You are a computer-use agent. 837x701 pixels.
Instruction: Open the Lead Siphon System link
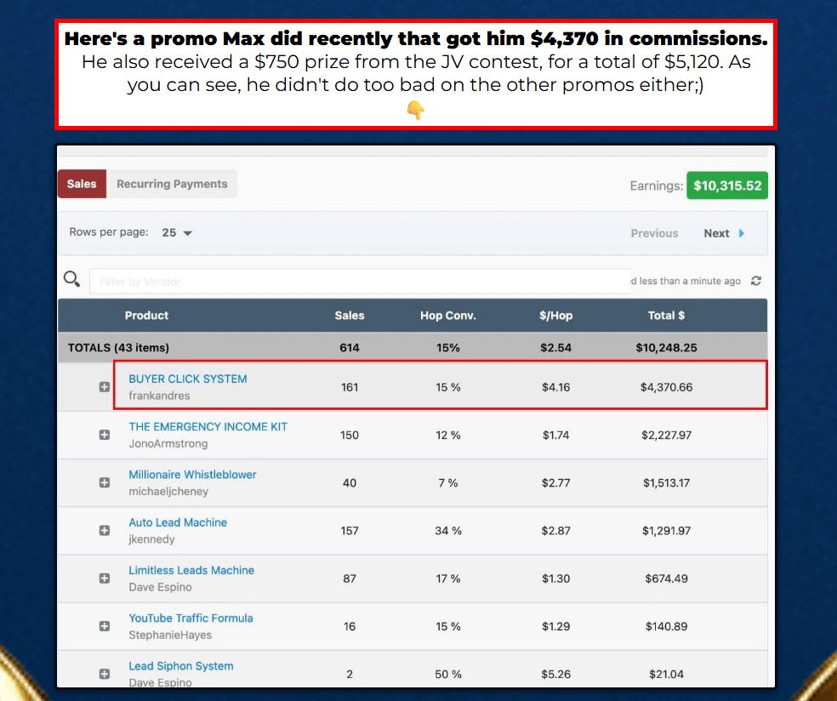click(181, 666)
